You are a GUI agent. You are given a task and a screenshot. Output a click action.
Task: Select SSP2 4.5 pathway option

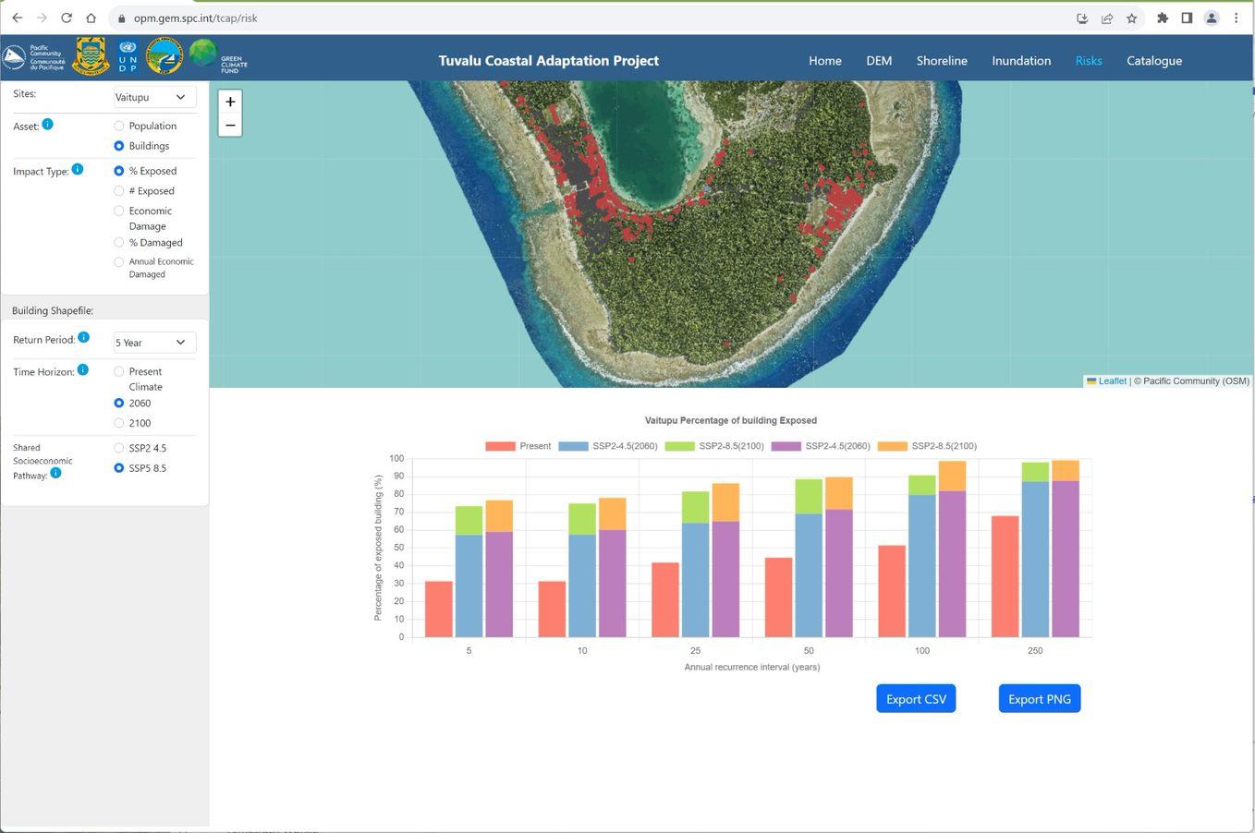[118, 448]
